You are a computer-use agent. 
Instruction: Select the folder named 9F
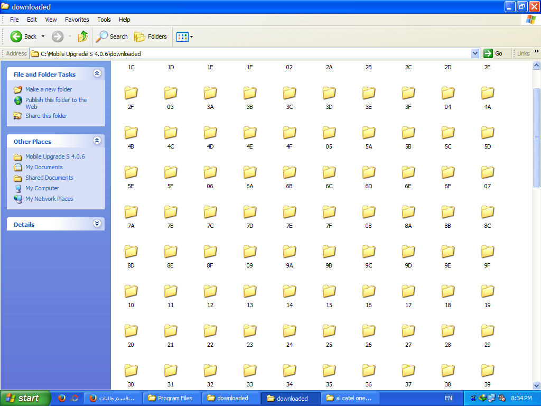point(488,256)
